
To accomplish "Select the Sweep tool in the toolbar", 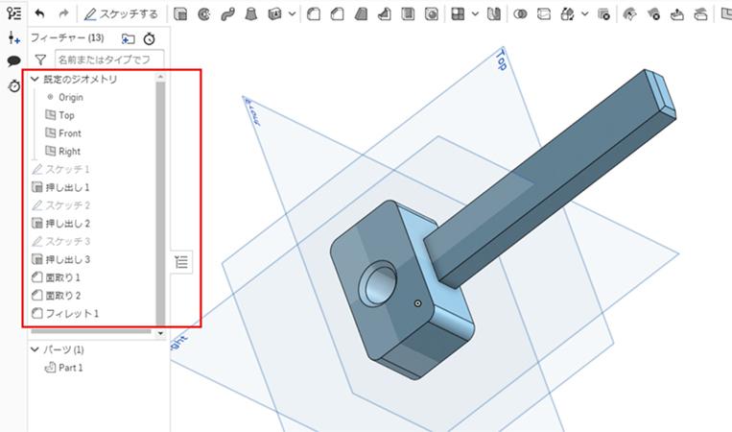I will (227, 14).
